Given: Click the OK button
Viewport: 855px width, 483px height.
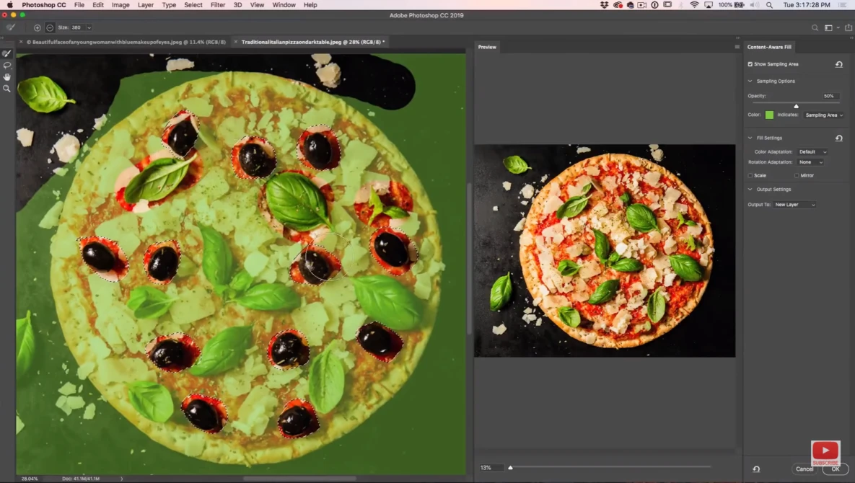Looking at the screenshot, I should [836, 469].
